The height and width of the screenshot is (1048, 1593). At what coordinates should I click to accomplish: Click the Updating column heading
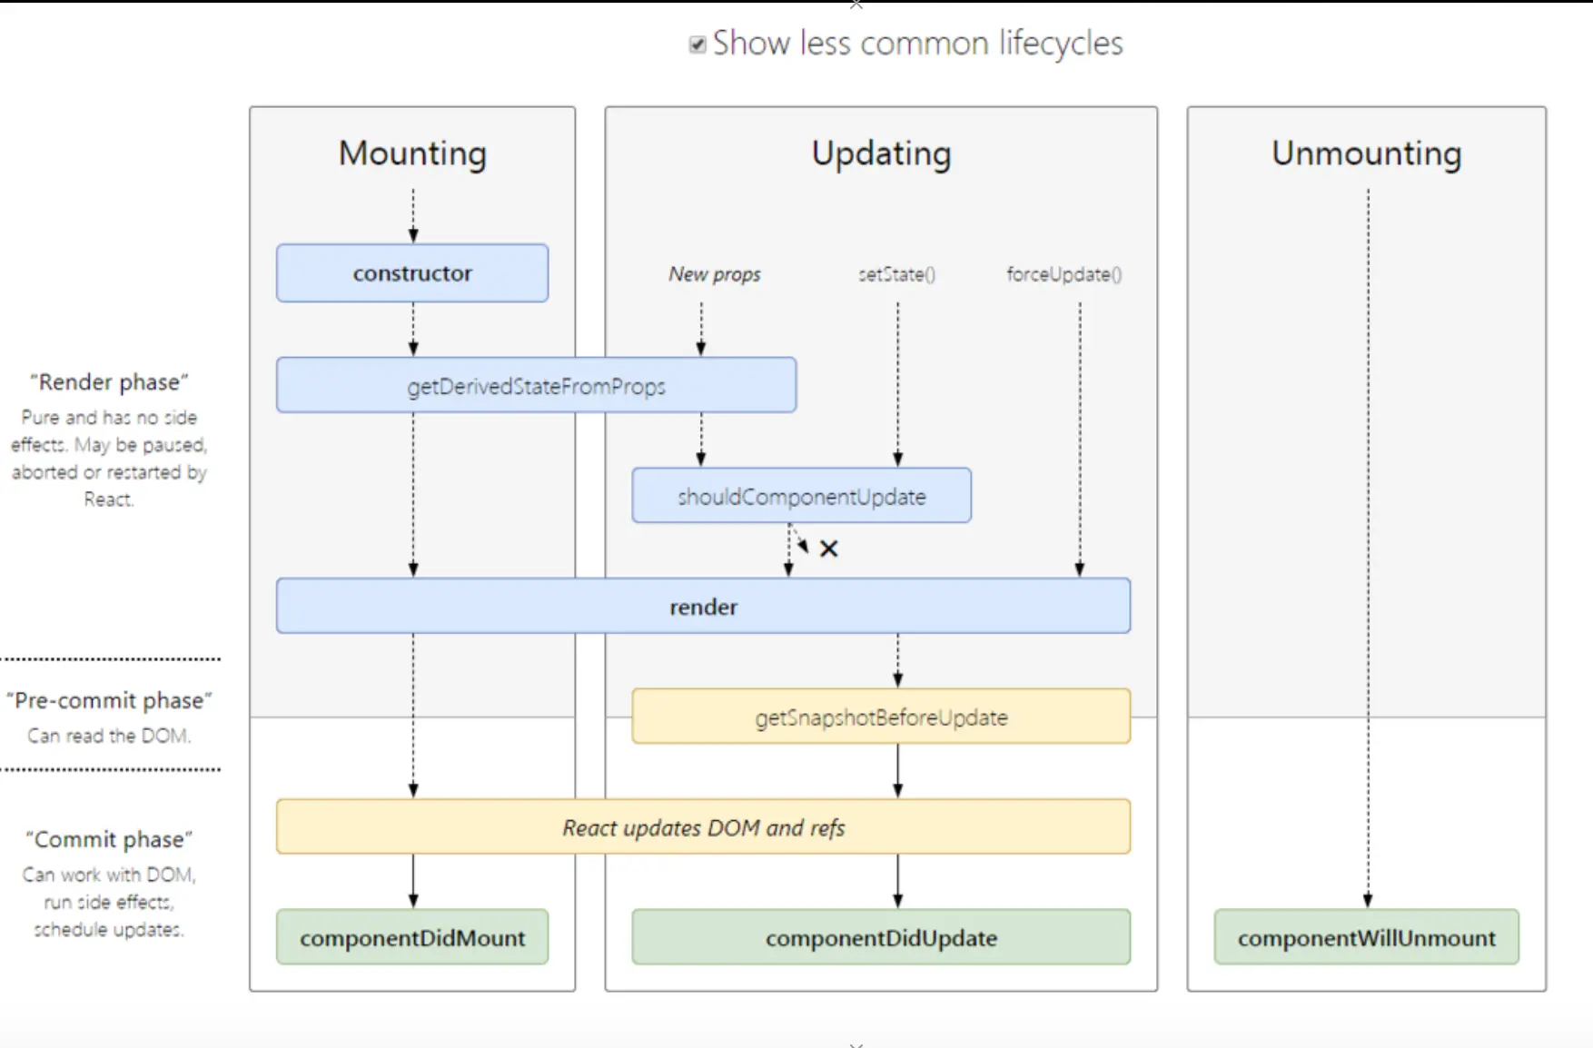pos(881,153)
